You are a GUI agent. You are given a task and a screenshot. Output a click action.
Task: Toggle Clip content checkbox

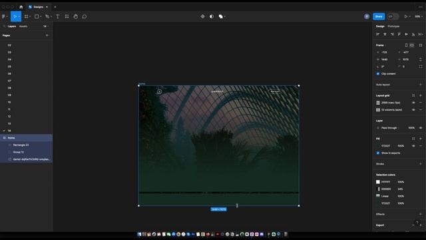(x=378, y=74)
